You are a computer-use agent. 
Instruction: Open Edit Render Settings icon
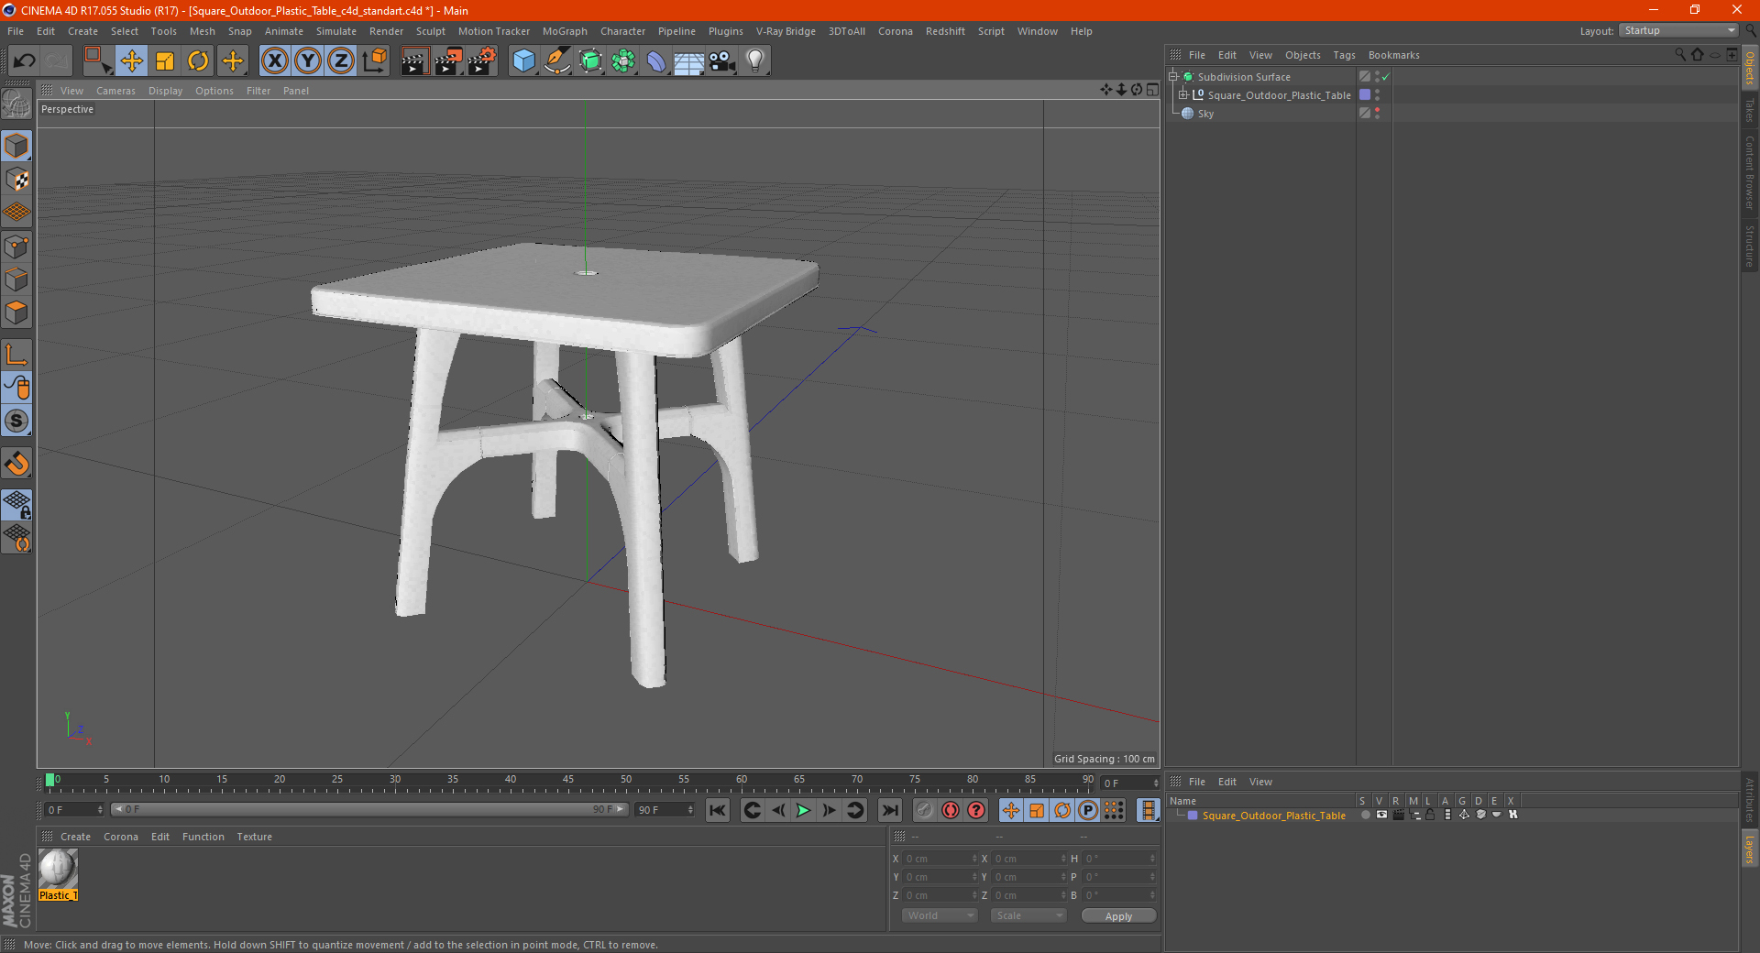pyautogui.click(x=482, y=61)
